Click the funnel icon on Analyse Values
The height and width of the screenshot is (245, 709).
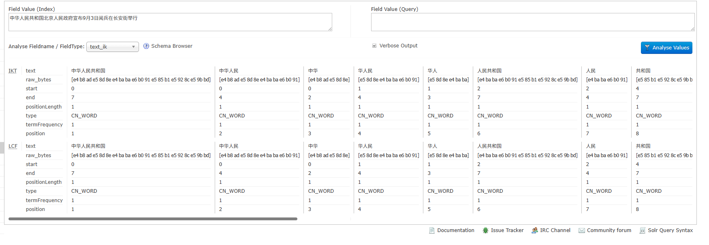(x=647, y=48)
